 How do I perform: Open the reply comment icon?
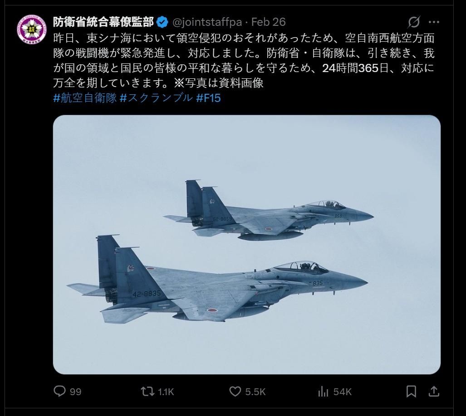[x=59, y=391]
